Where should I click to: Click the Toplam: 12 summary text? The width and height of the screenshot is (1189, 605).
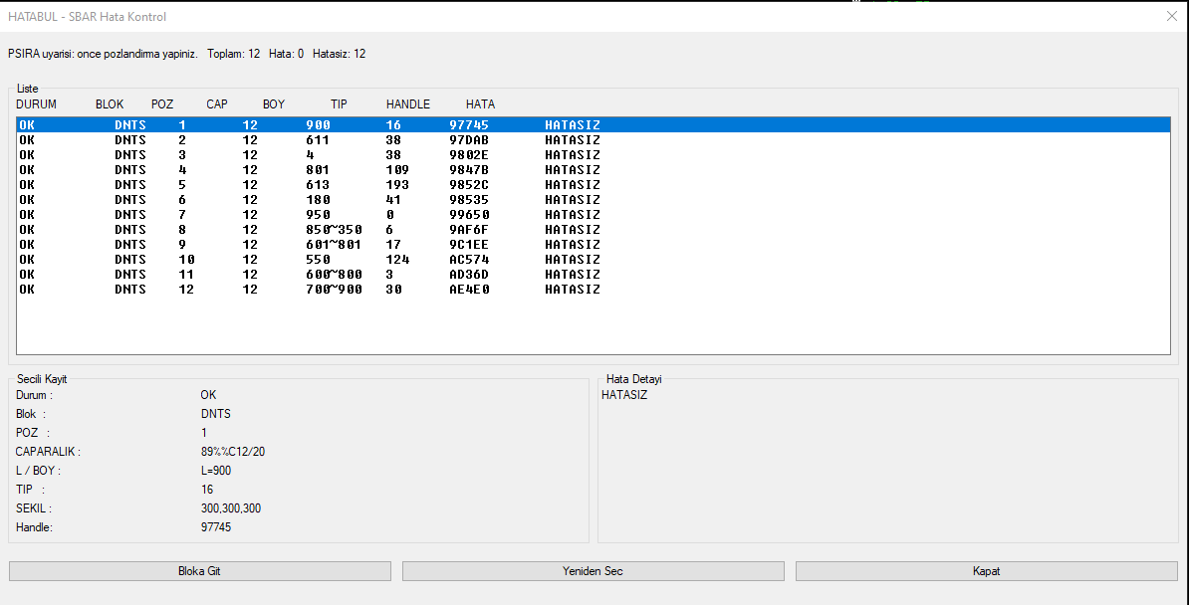[234, 54]
